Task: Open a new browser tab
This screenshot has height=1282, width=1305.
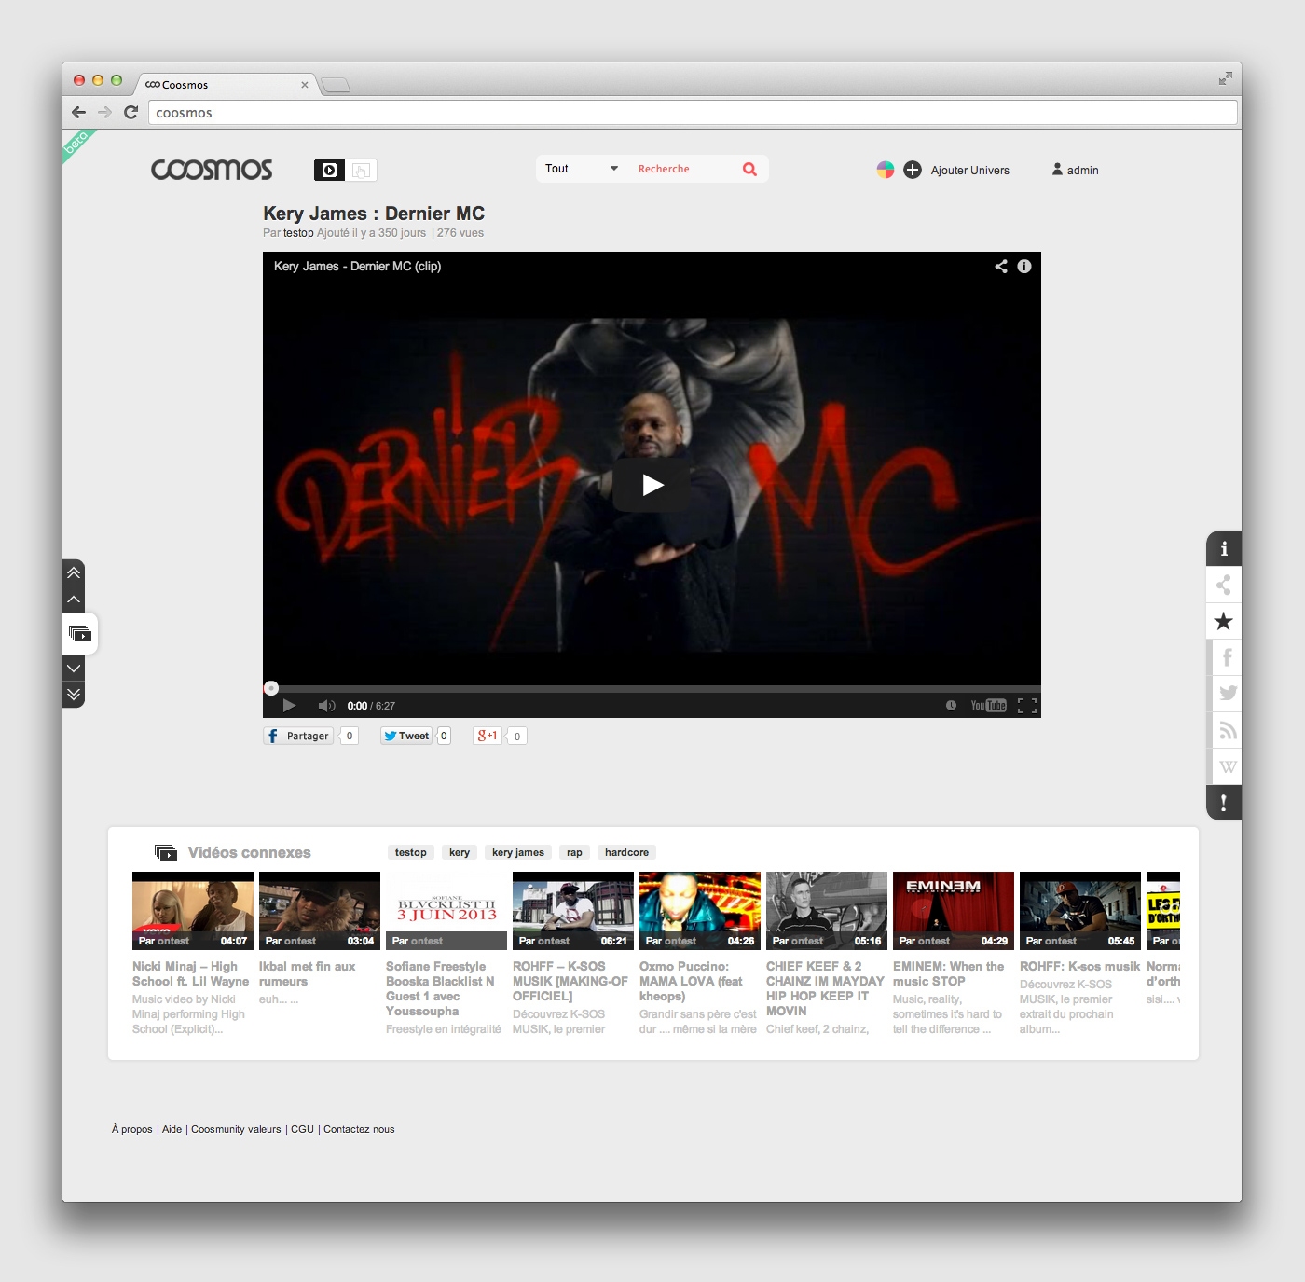Action: [336, 86]
